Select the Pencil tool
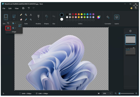This screenshot has height=97, width=140. point(21,15)
